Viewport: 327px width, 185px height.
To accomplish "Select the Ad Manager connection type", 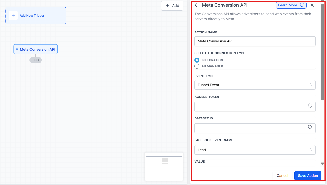I will point(197,66).
